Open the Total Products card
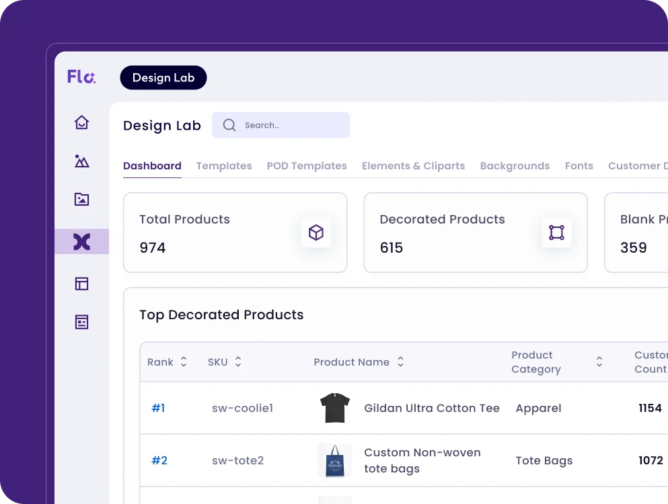668x504 pixels. (235, 233)
